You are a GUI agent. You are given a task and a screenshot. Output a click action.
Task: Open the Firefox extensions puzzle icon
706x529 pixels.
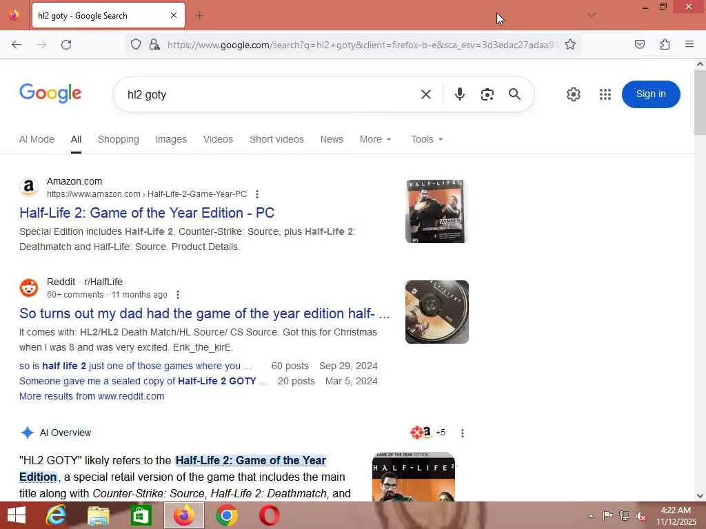pyautogui.click(x=665, y=44)
